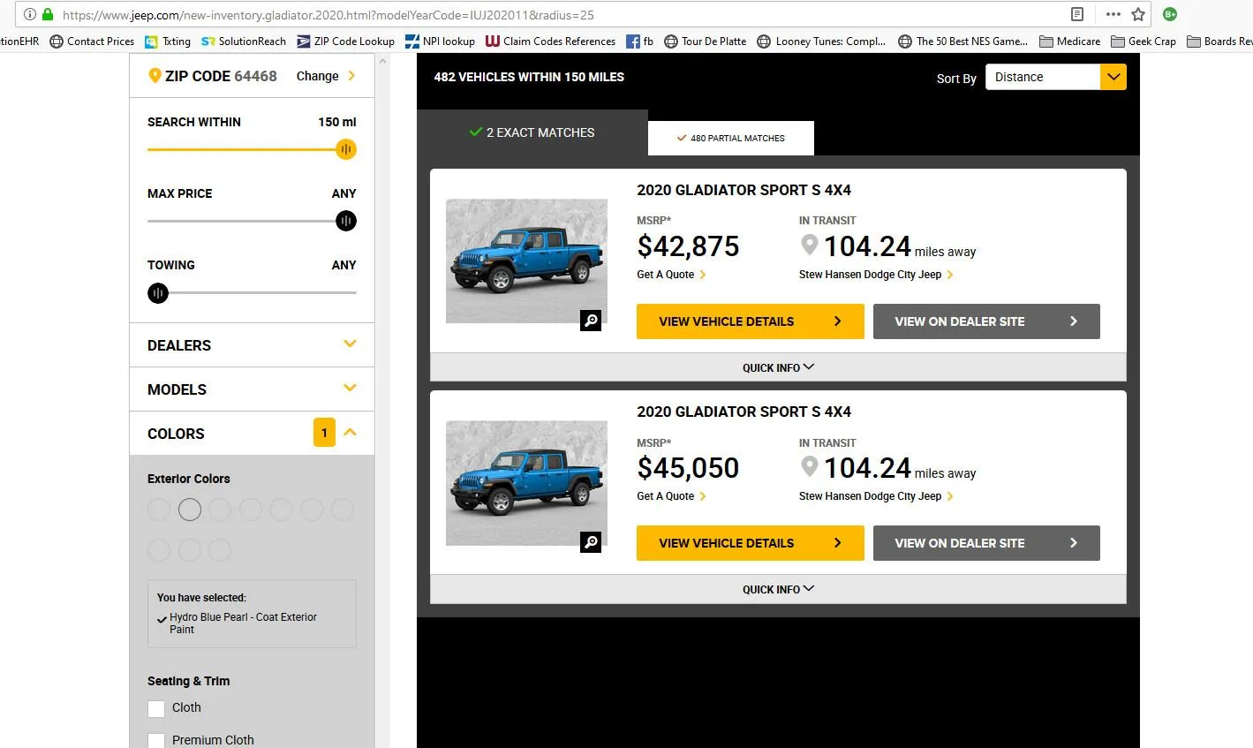Open thumbnail of the $45,050 Gladiator
The height and width of the screenshot is (748, 1253).
click(526, 482)
